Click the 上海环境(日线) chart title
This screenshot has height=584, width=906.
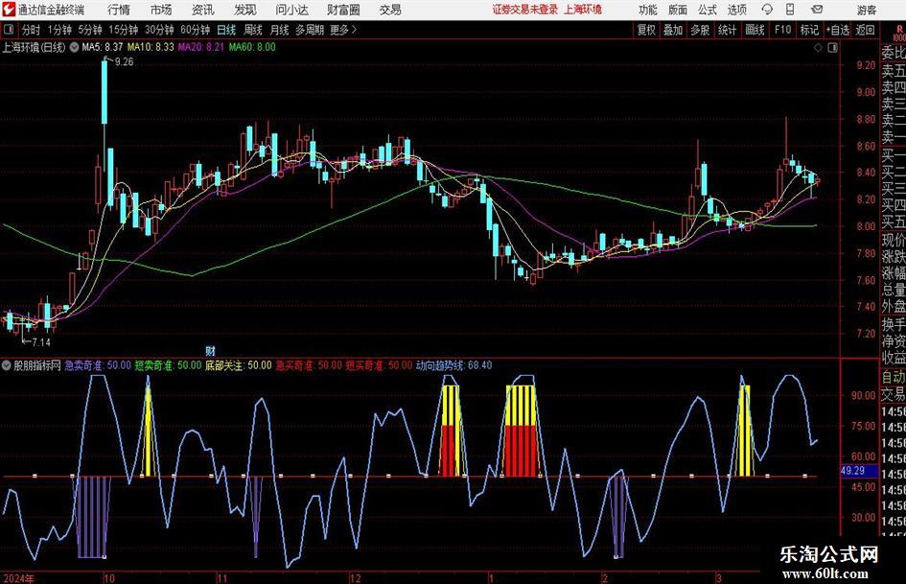34,47
